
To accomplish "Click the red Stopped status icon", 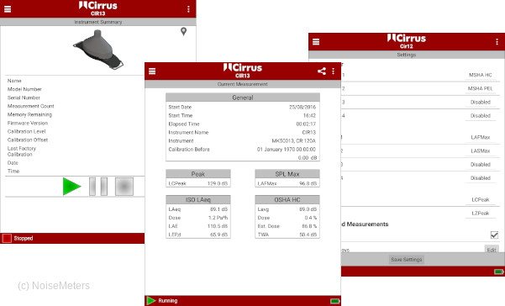I will 7,239.
